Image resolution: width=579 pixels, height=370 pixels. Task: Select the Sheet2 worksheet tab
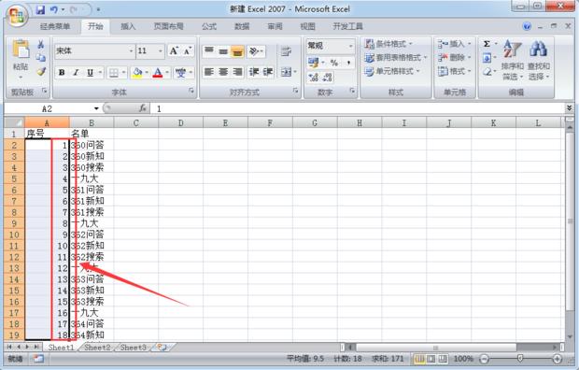[x=97, y=347]
